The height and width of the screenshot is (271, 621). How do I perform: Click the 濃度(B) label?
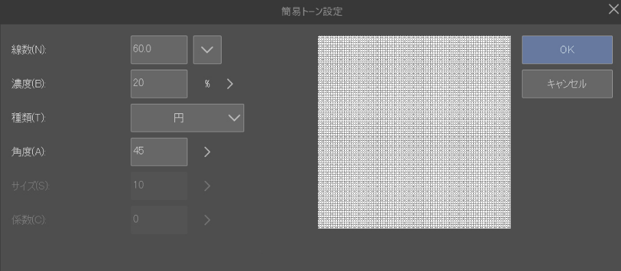(29, 84)
